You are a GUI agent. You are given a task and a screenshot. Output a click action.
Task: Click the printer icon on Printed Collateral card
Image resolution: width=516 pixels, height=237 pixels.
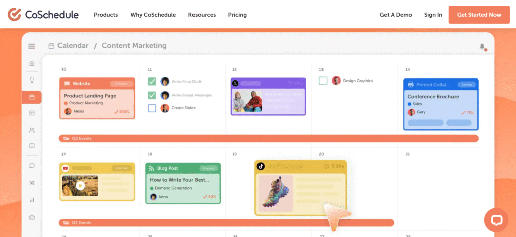coord(410,85)
